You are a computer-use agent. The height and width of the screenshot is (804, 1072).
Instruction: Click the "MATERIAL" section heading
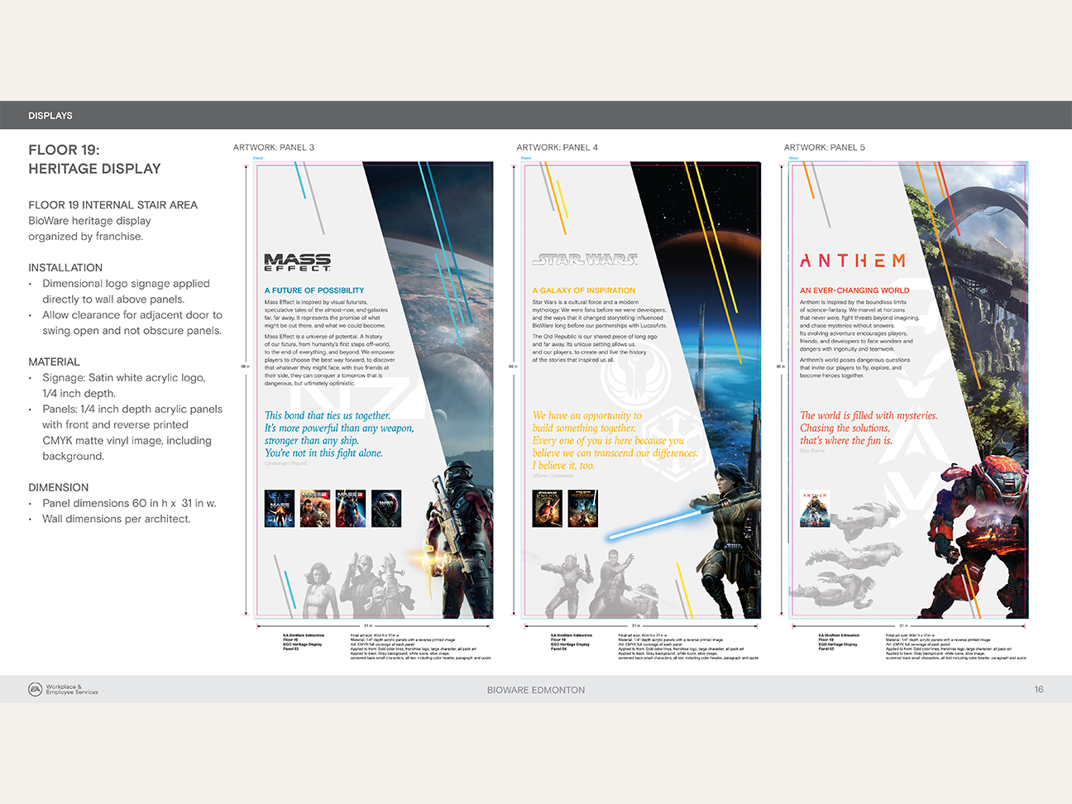coord(54,362)
